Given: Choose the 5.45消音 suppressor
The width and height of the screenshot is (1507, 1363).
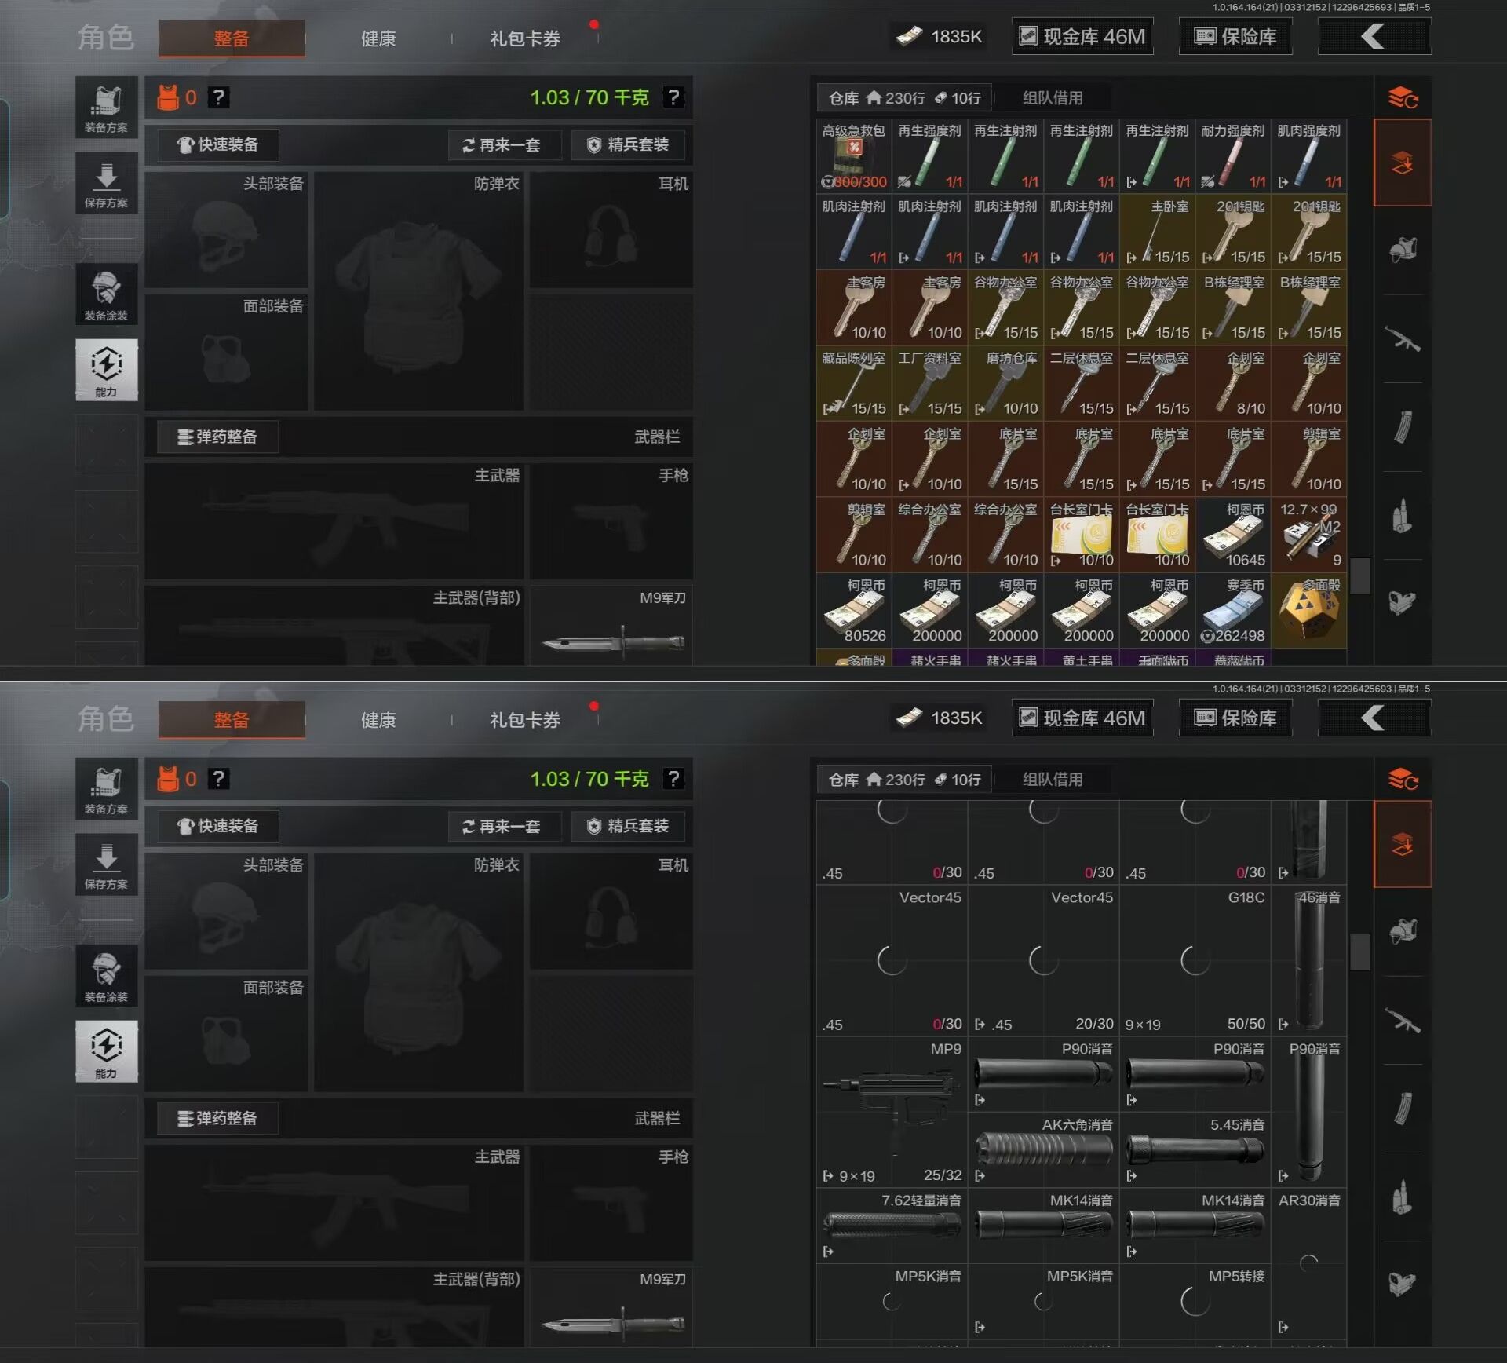Looking at the screenshot, I should 1195,1149.
